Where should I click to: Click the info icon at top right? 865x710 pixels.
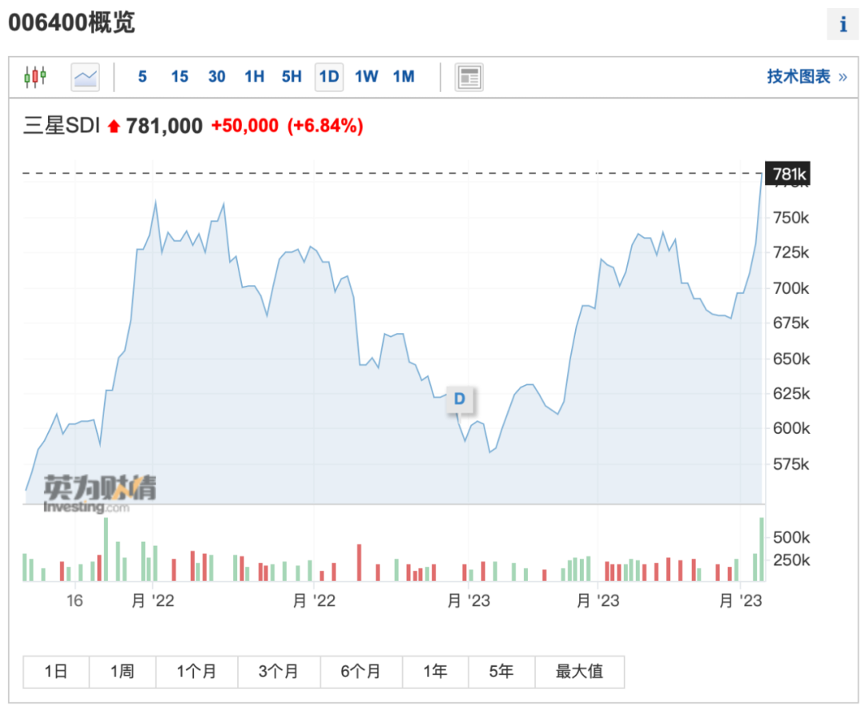pos(843,25)
